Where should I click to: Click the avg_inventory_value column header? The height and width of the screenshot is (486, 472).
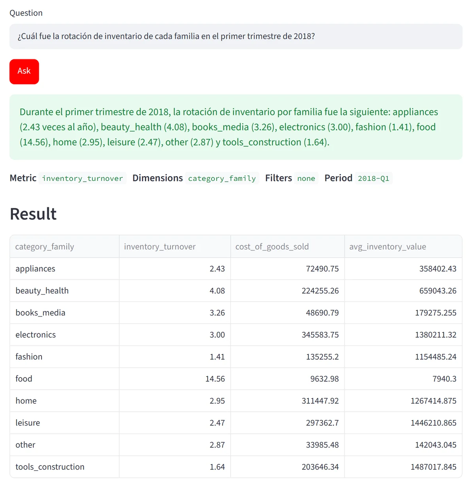pyautogui.click(x=403, y=247)
